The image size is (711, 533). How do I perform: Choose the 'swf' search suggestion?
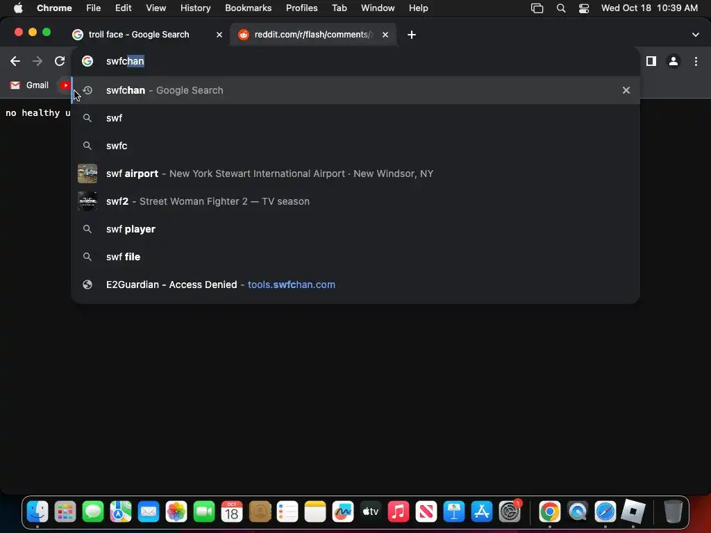pyautogui.click(x=355, y=118)
